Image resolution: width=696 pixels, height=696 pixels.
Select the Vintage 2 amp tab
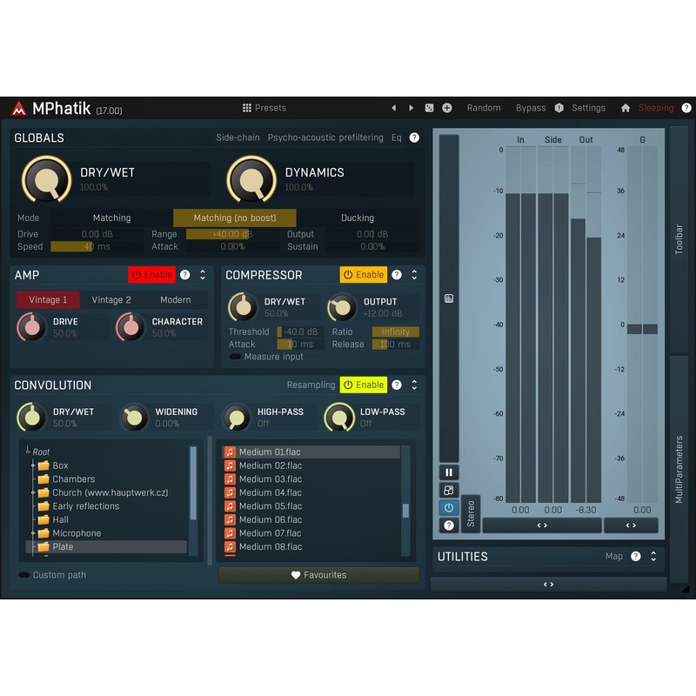click(x=111, y=299)
